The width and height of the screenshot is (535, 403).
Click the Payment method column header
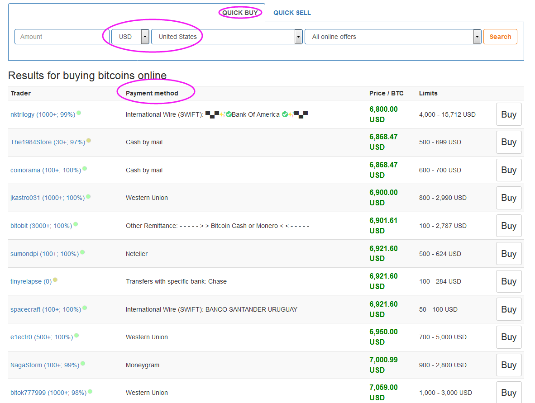coord(152,93)
